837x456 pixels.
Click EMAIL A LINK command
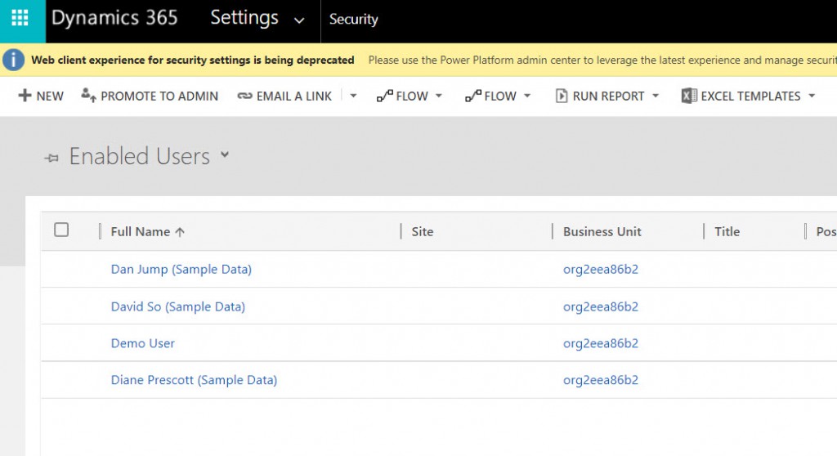coord(293,96)
